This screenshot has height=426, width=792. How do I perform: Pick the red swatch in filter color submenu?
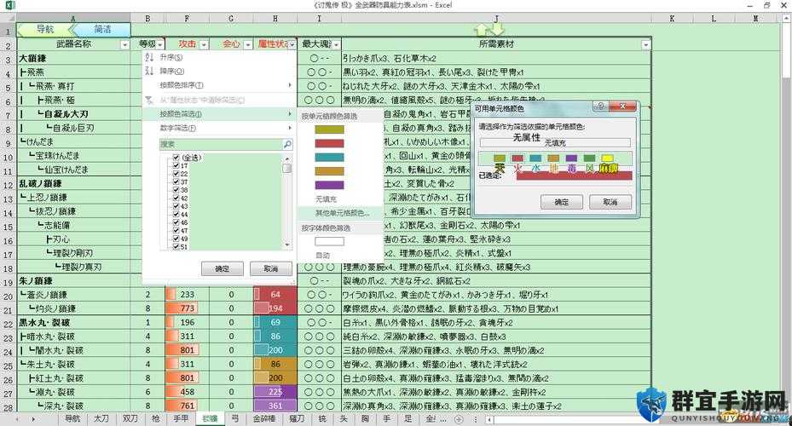point(329,144)
